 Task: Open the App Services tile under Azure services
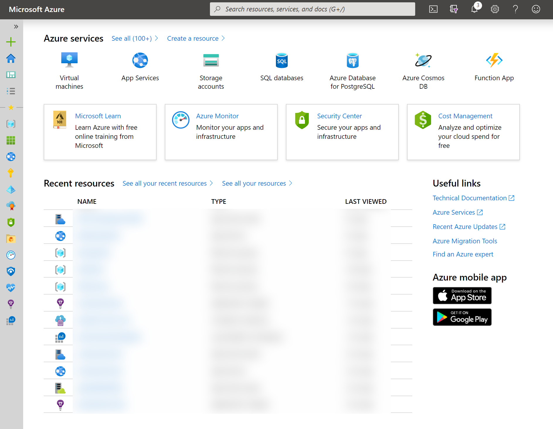click(x=140, y=67)
